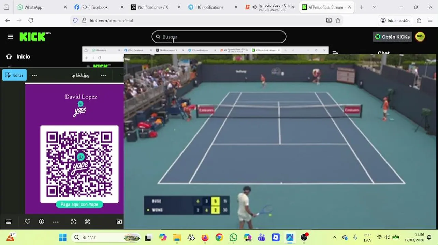Click Editar in the photo viewer

click(x=14, y=75)
